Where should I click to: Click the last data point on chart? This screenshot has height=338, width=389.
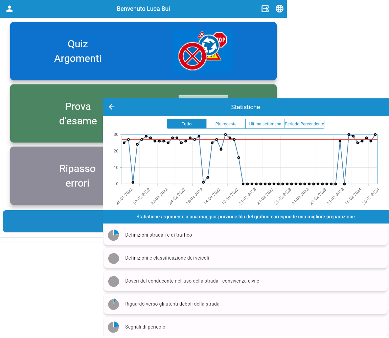(x=375, y=135)
